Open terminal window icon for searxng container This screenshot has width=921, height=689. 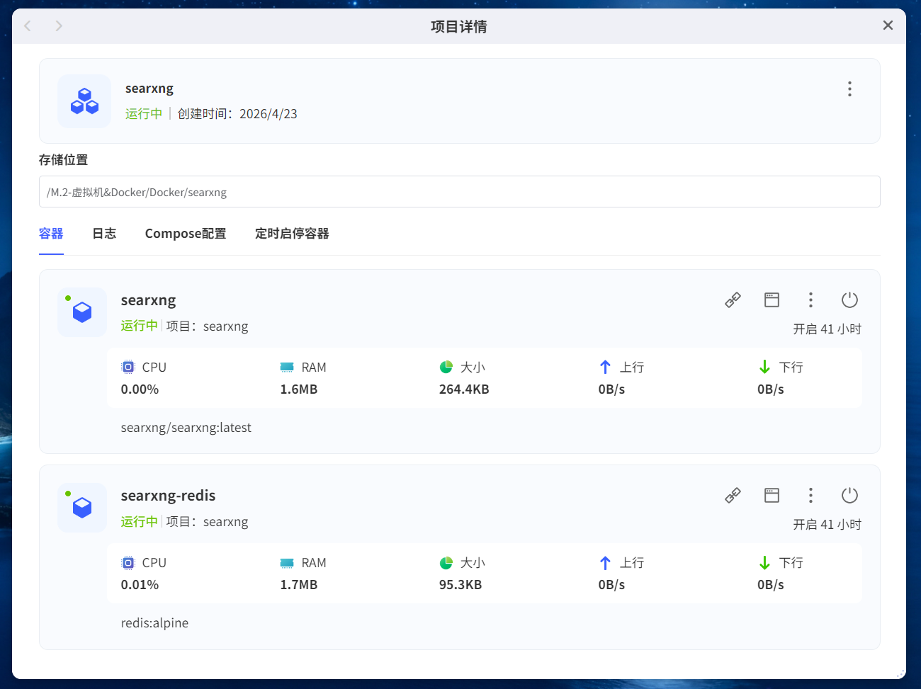(x=772, y=300)
